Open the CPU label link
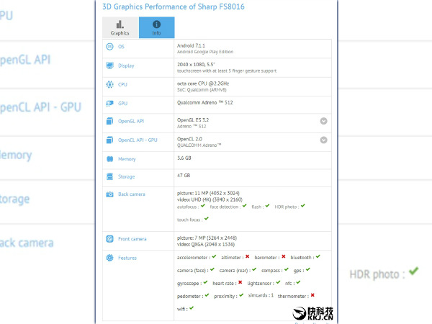The height and width of the screenshot is (324, 432). 122,84
